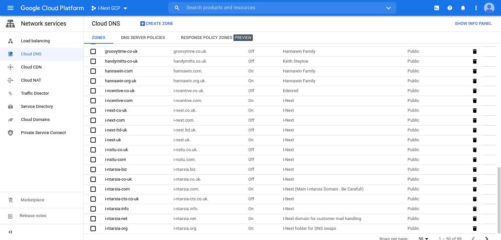Delete the groovytime-co-uk zone
The height and width of the screenshot is (240, 501).
pyautogui.click(x=474, y=51)
